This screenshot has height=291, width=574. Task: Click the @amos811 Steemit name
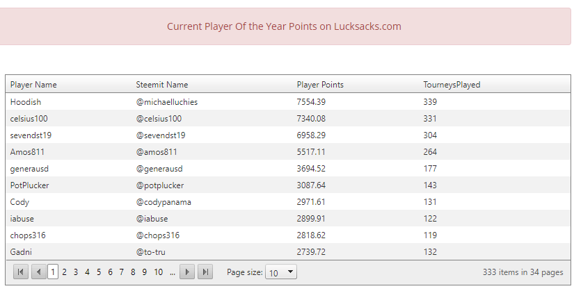pyautogui.click(x=157, y=152)
